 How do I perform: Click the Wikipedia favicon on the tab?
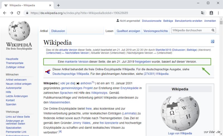6,5
